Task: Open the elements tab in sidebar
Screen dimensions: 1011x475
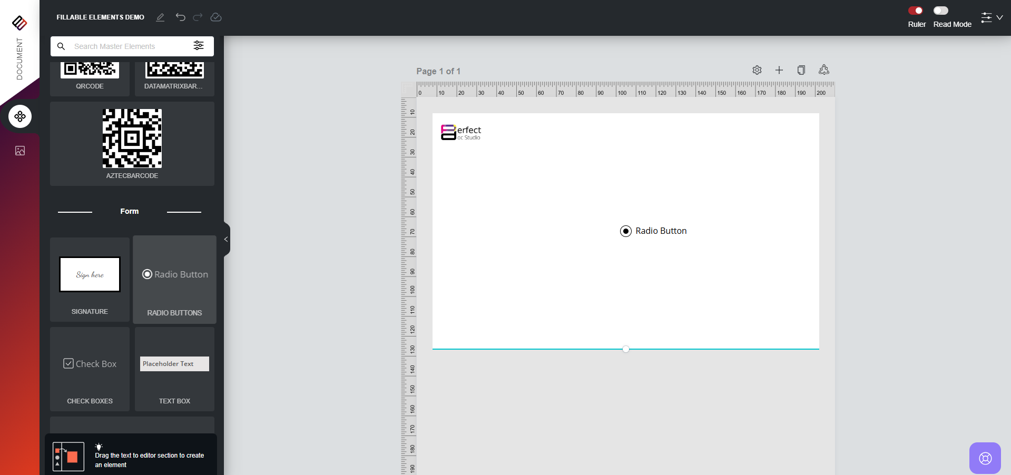Action: coord(20,116)
